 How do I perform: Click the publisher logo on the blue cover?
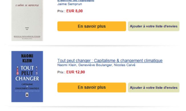(27, 95)
